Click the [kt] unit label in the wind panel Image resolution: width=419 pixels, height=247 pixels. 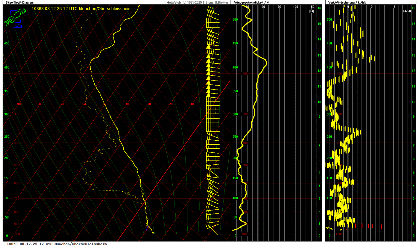click(x=312, y=11)
